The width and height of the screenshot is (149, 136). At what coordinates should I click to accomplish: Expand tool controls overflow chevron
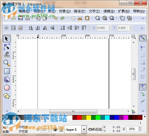pyautogui.click(x=142, y=28)
